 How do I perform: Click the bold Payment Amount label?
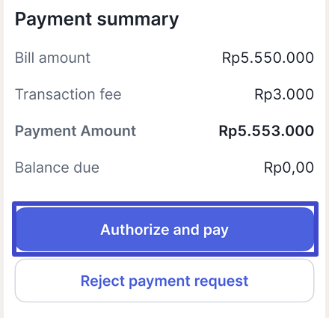click(76, 131)
